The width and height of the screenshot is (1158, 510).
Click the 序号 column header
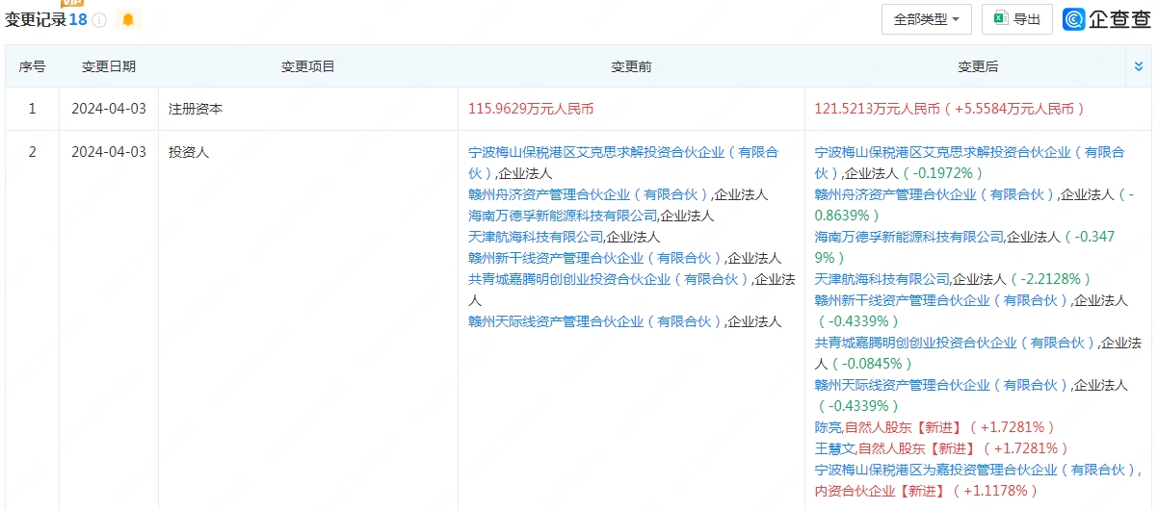(32, 66)
